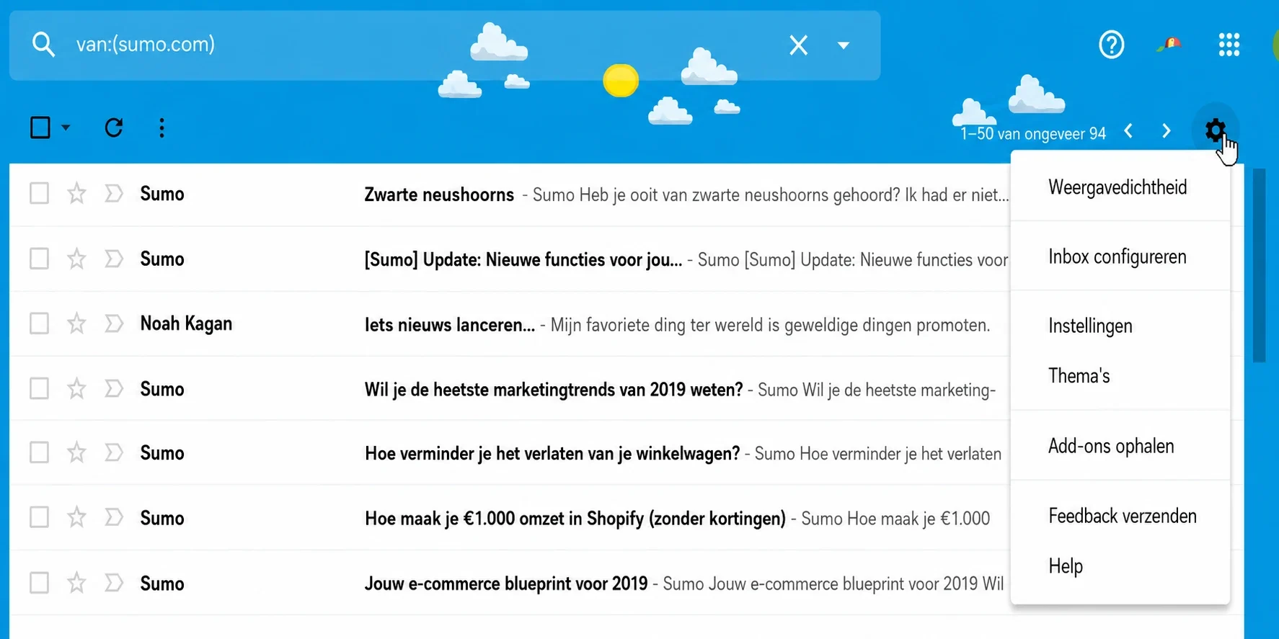Go to newer messages arrow
Image resolution: width=1279 pixels, height=639 pixels.
1128,131
